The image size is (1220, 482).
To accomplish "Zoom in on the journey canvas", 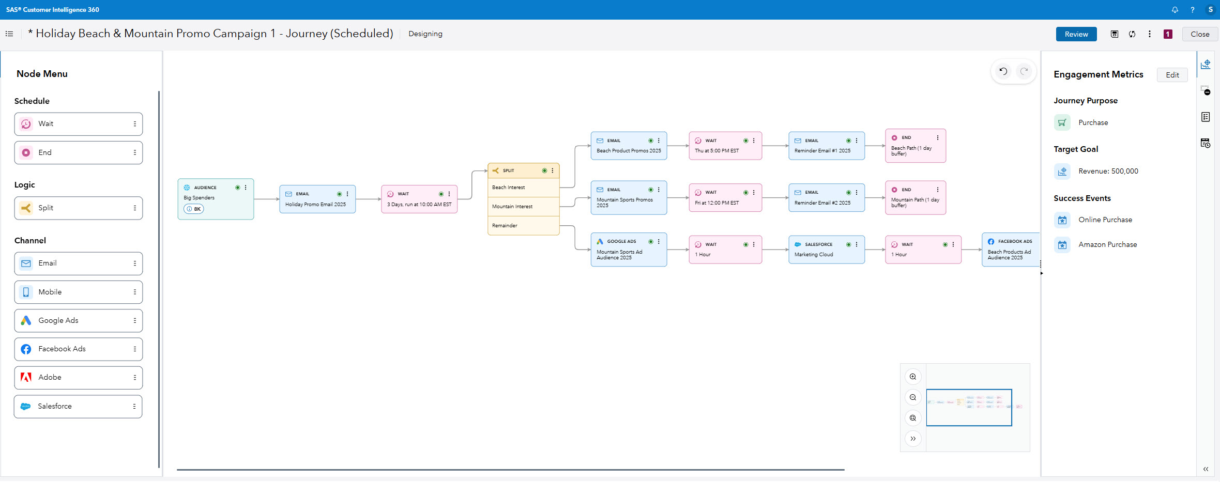I will (913, 377).
